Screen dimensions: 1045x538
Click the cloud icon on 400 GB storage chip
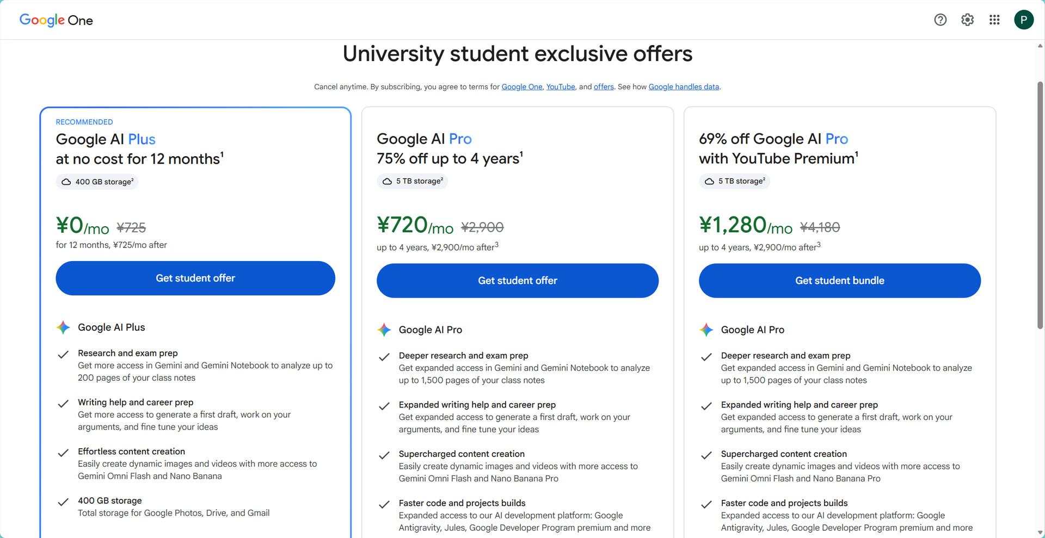click(66, 182)
